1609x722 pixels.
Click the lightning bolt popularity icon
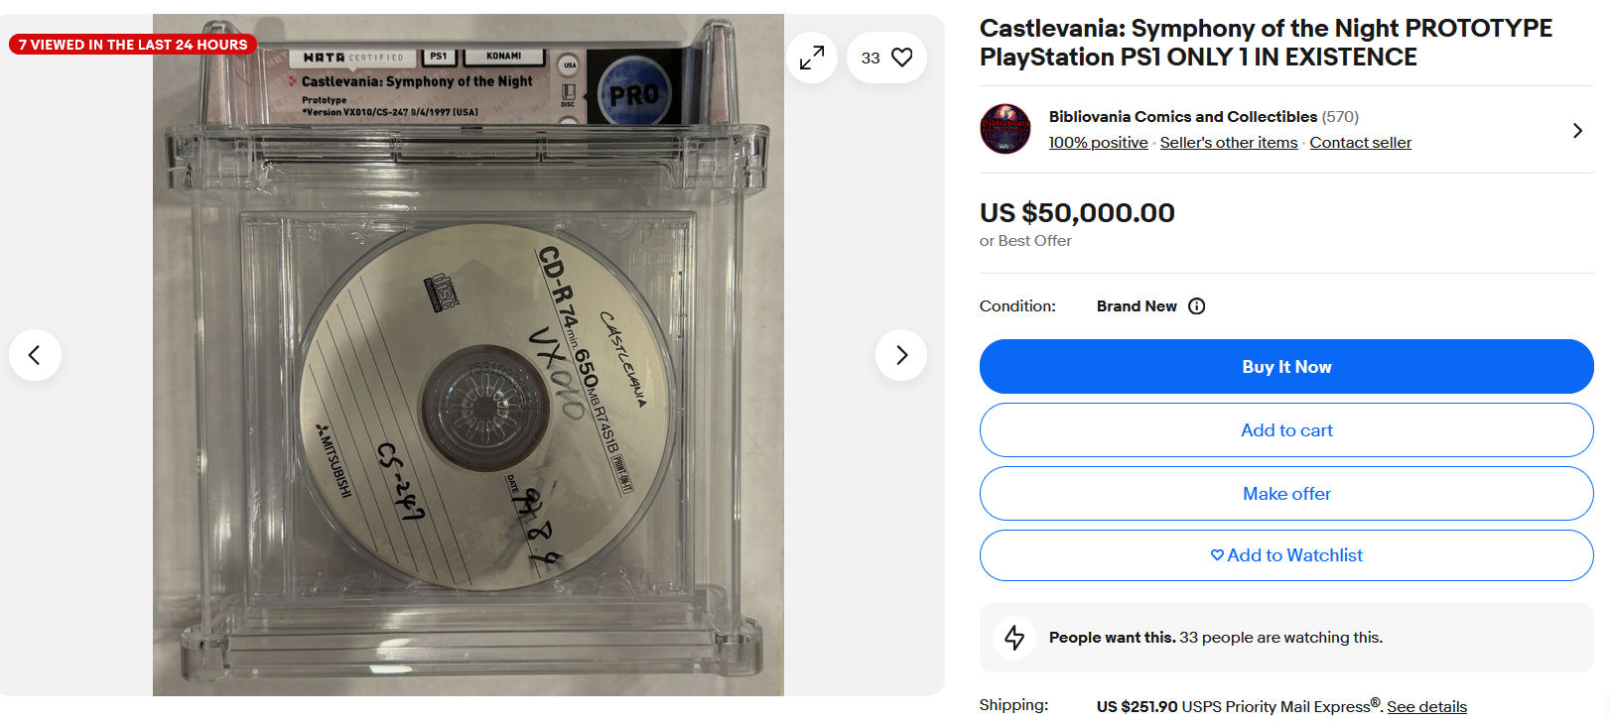[x=1014, y=638]
